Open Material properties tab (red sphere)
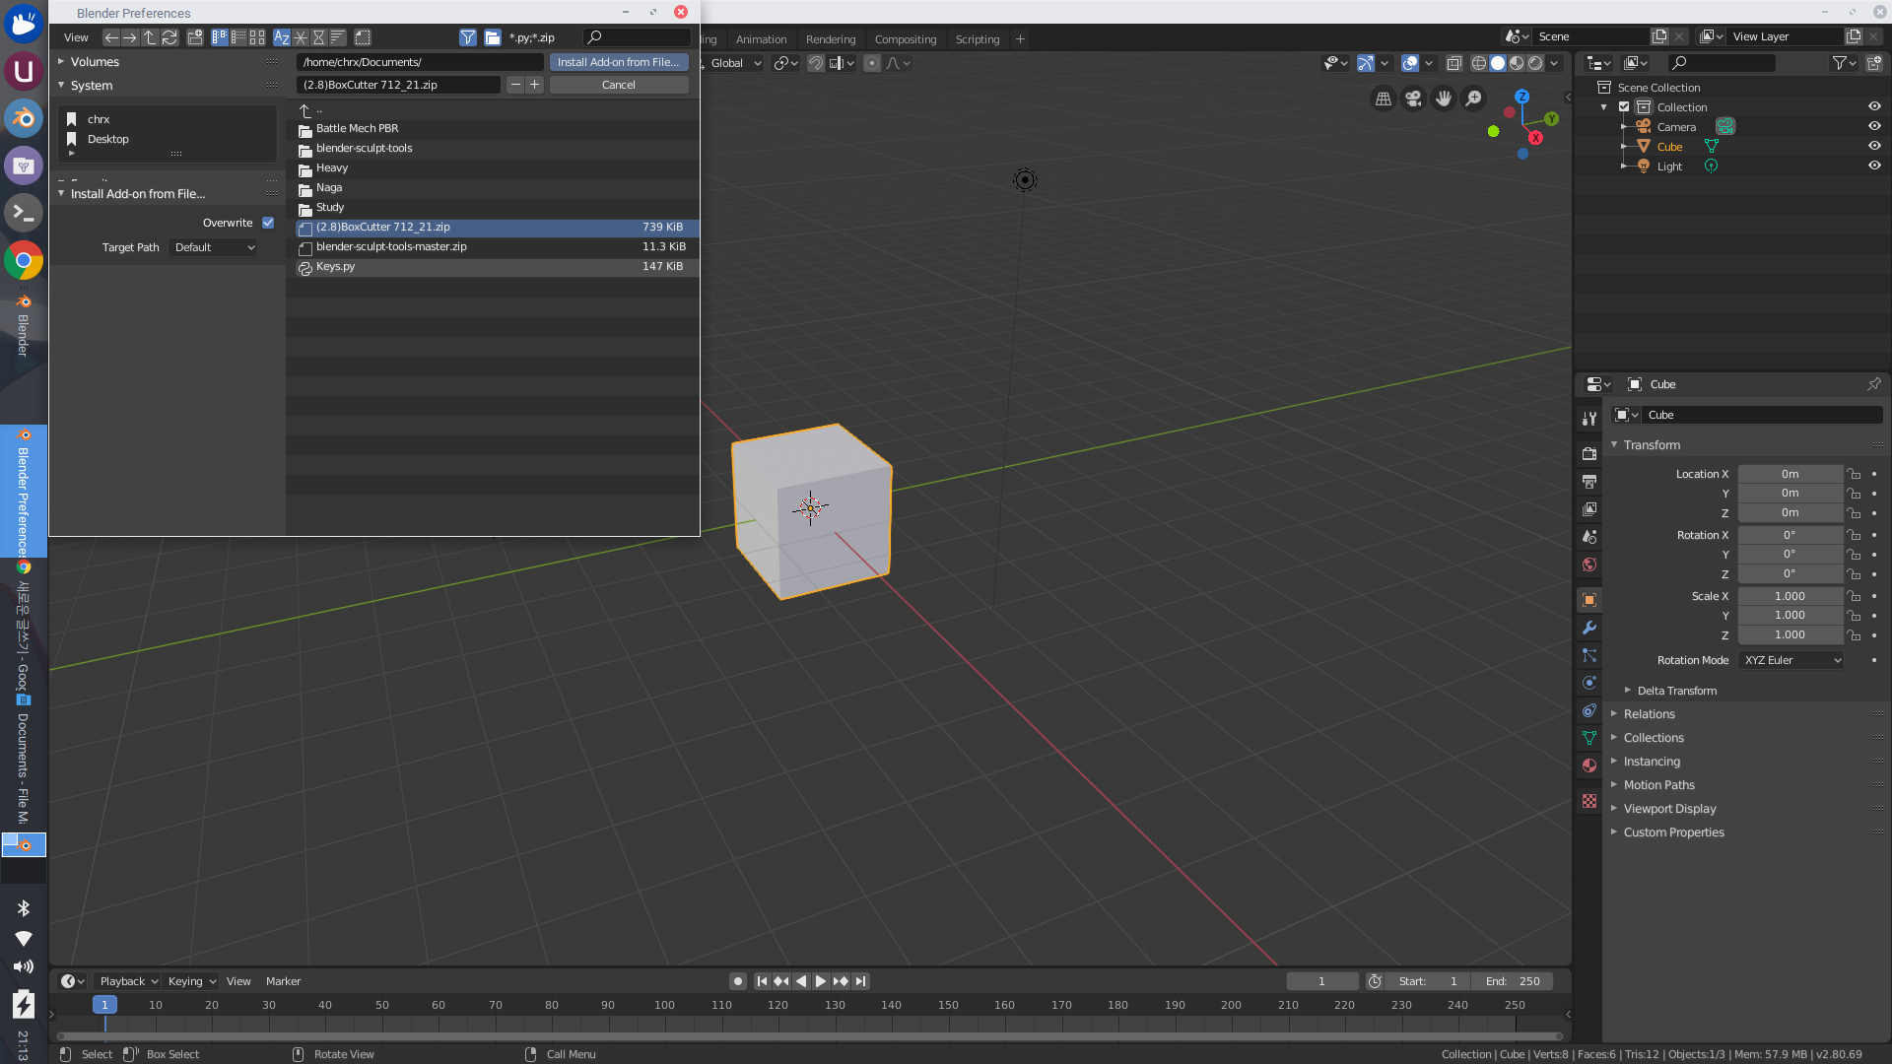The height and width of the screenshot is (1064, 1892). (x=1589, y=765)
